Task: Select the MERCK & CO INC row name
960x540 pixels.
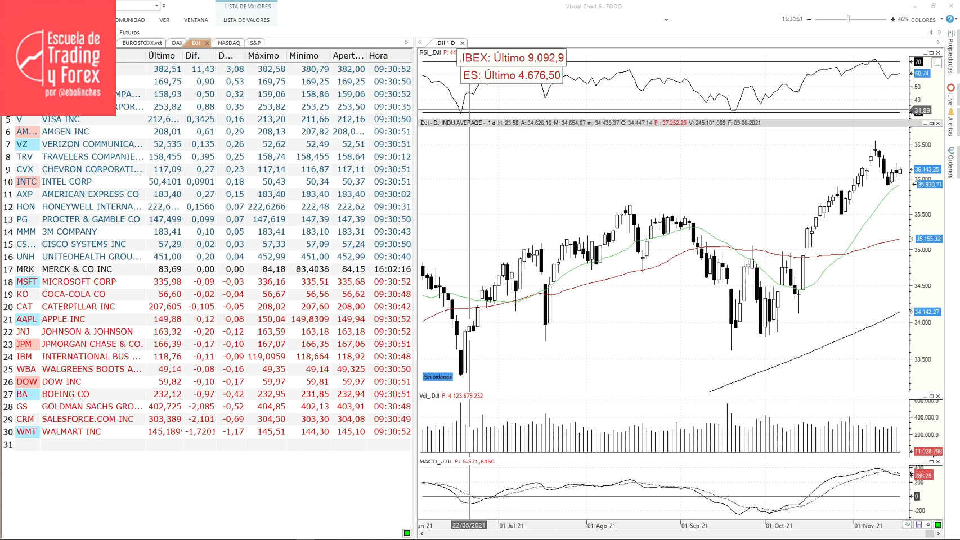Action: [x=77, y=269]
